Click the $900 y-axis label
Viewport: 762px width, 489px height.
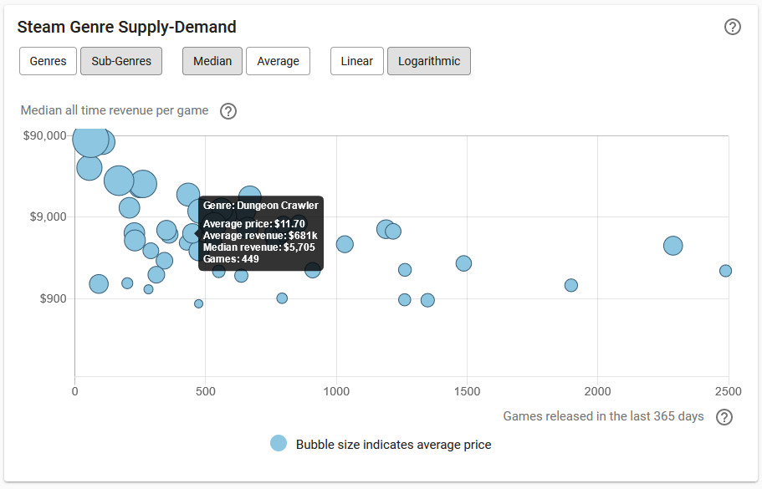[x=53, y=298]
